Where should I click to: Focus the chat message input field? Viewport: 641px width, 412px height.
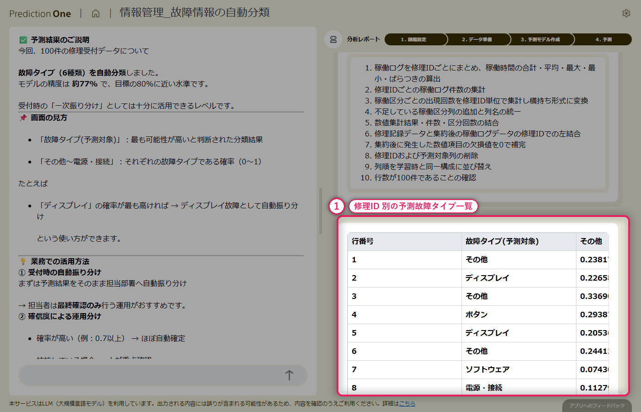[163, 375]
